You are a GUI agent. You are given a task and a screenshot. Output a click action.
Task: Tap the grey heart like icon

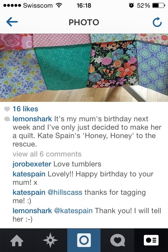[7, 109]
